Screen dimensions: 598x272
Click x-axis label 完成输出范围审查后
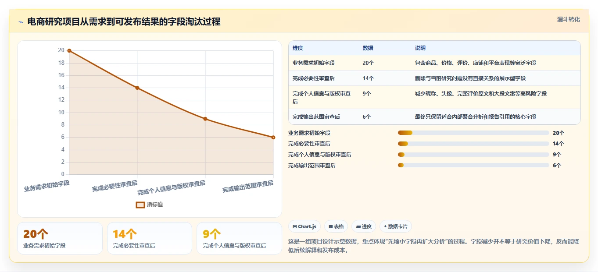tap(248, 187)
